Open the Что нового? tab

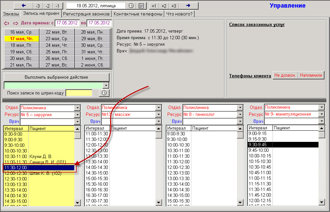pyautogui.click(x=179, y=14)
